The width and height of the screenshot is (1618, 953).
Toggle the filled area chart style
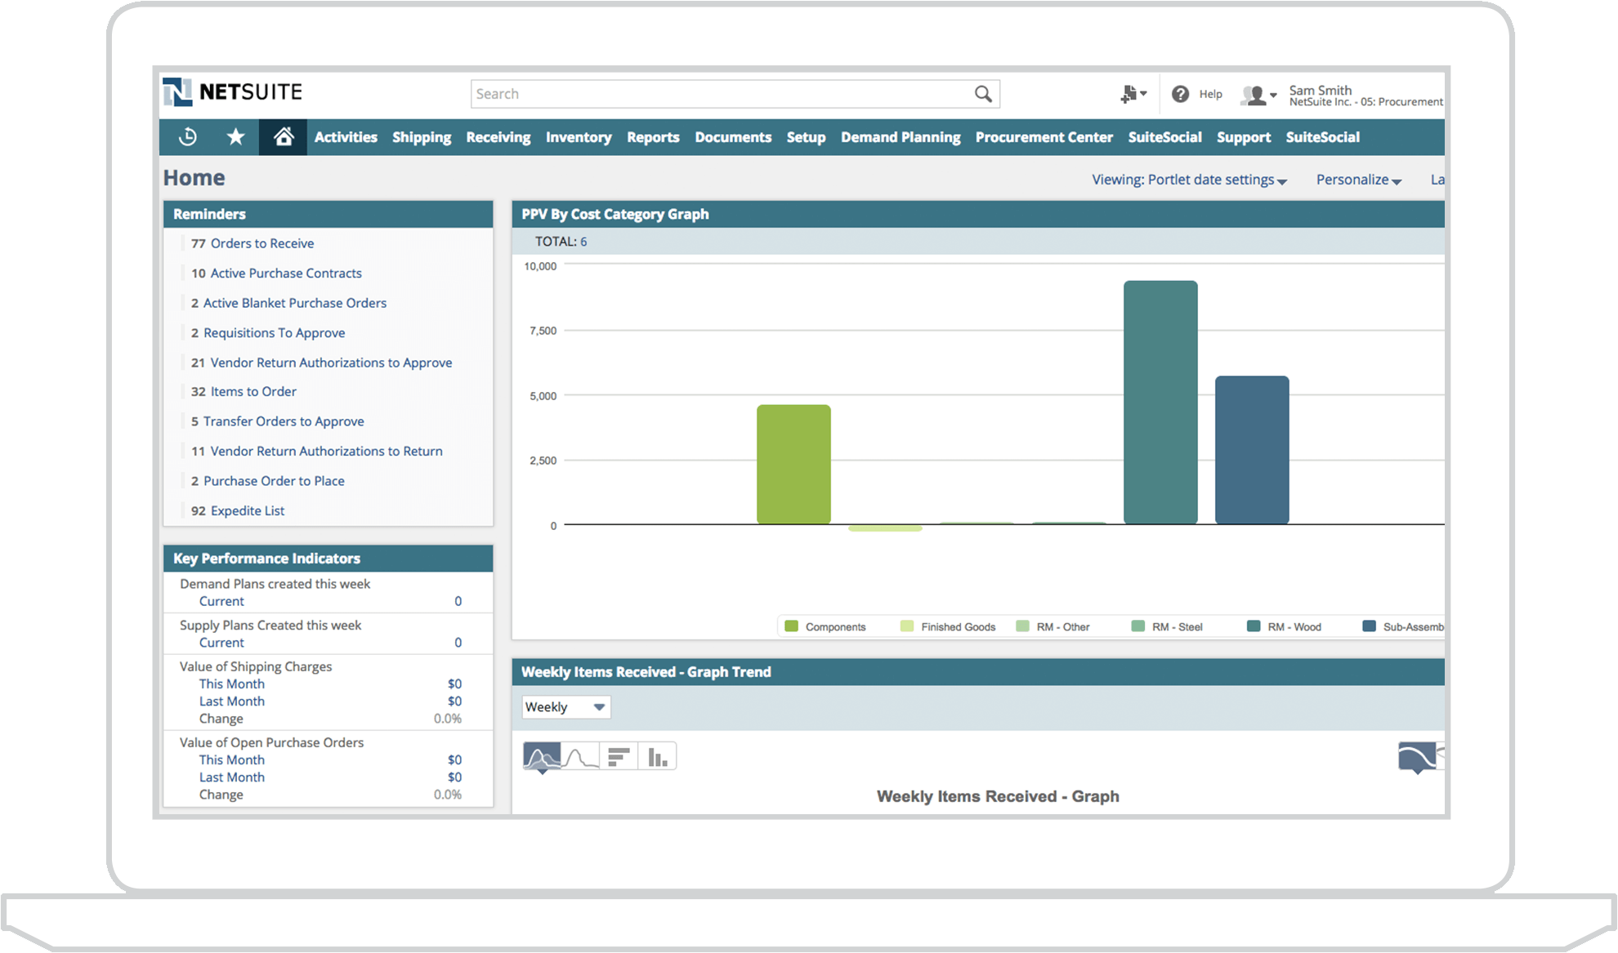(540, 755)
